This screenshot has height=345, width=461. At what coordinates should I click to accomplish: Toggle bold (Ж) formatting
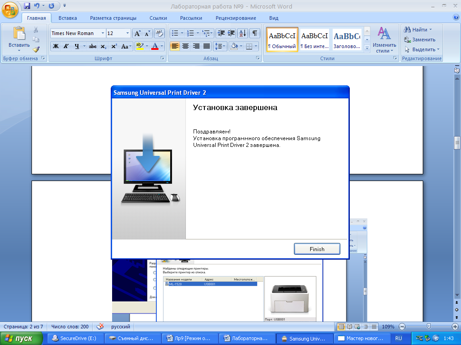tap(55, 46)
